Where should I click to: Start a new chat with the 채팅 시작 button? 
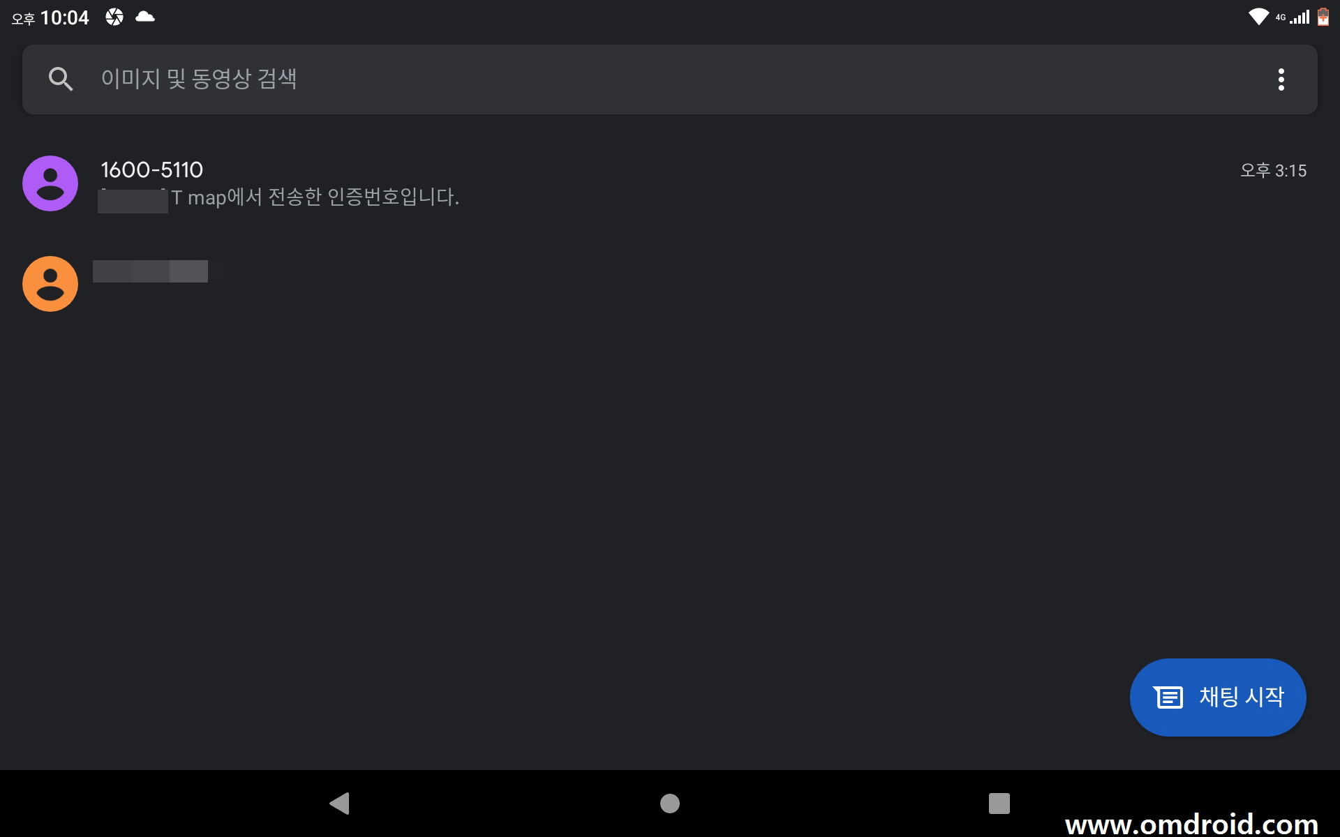tap(1218, 697)
